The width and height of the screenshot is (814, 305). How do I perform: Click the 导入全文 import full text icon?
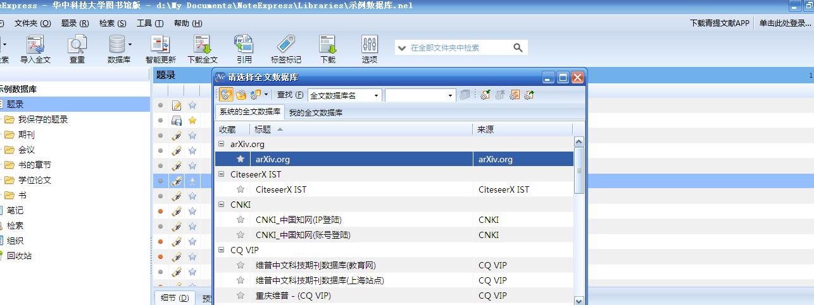pyautogui.click(x=35, y=45)
